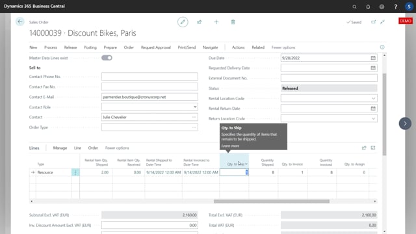
Task: Open the notifications bell icon
Action: [368, 6]
